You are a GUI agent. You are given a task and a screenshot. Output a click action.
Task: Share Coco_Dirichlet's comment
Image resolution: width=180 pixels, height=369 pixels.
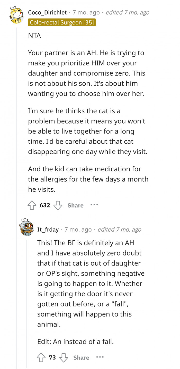coord(75,205)
